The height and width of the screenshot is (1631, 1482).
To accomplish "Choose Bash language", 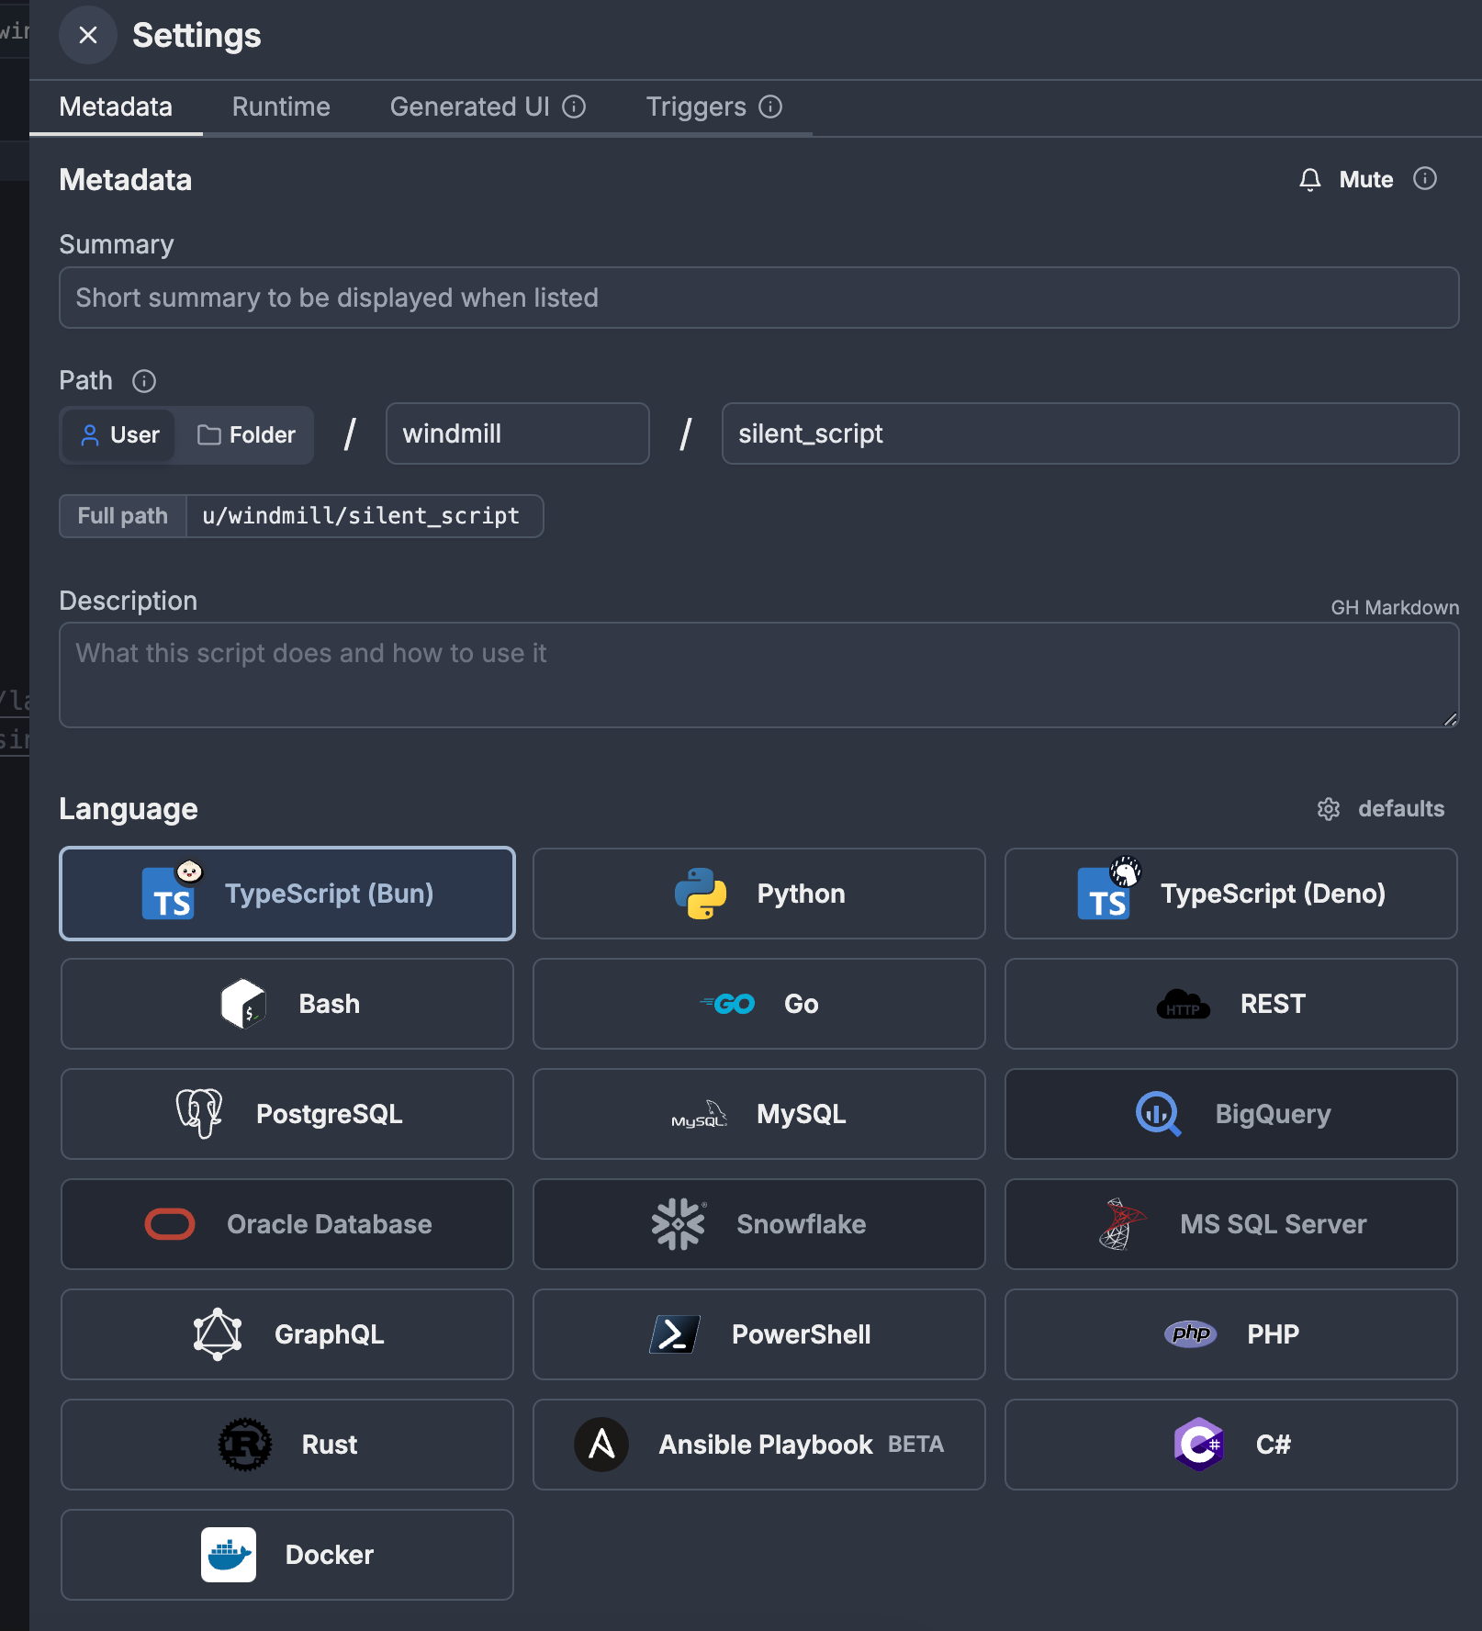I will click(x=287, y=1004).
